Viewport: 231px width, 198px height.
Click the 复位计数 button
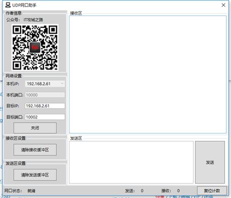[x=212, y=190]
